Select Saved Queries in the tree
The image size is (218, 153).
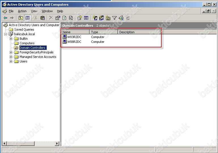point(24,30)
